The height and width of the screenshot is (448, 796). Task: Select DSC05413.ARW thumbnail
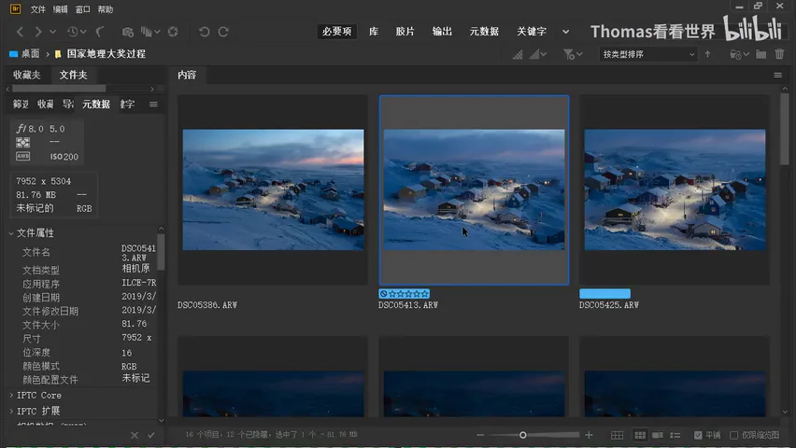pyautogui.click(x=475, y=189)
